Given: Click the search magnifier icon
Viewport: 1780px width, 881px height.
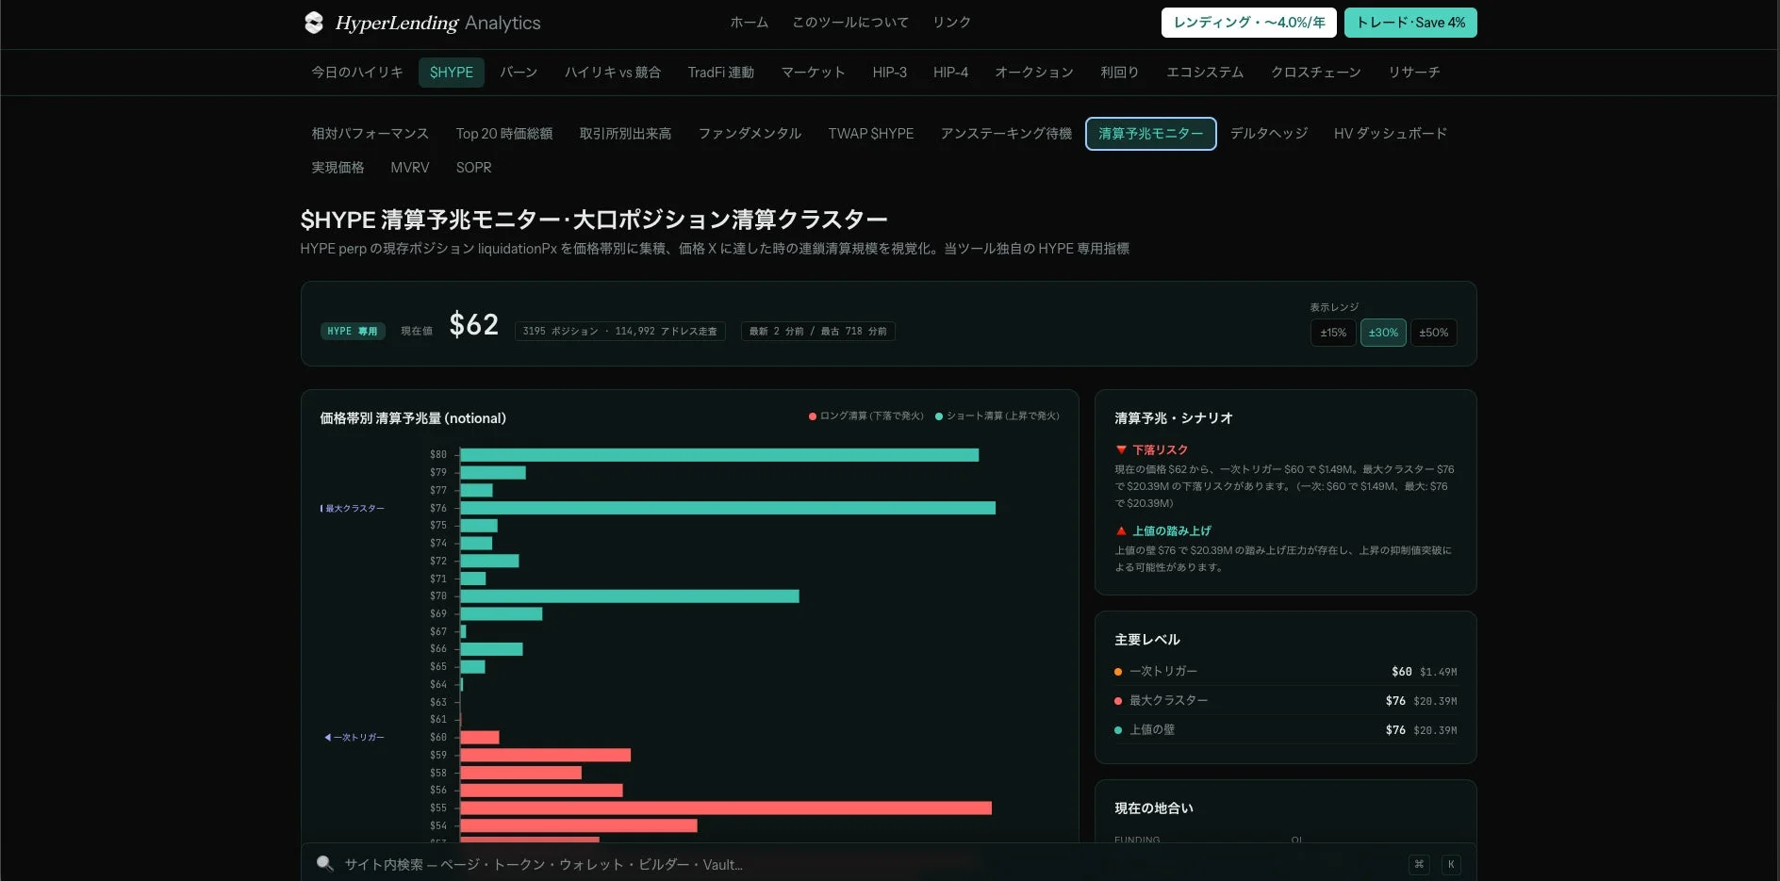Looking at the screenshot, I should (x=325, y=863).
